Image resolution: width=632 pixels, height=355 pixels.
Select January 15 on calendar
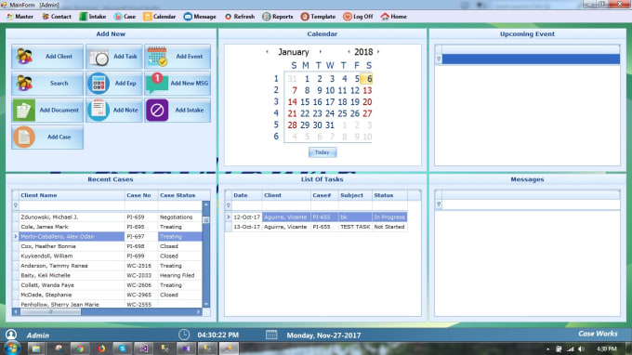(305, 102)
